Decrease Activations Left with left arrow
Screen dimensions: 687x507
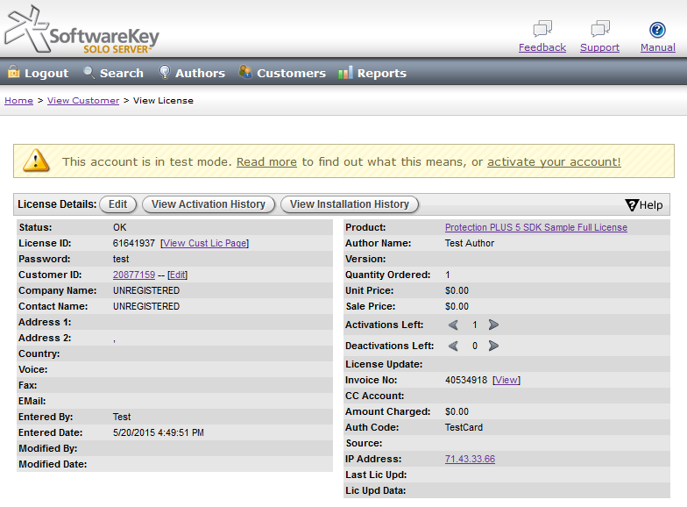tap(453, 325)
